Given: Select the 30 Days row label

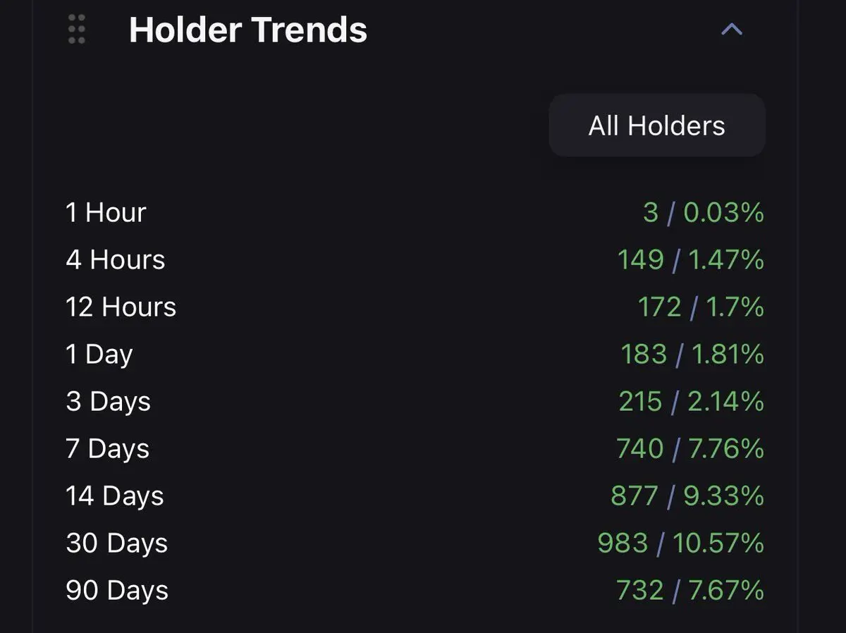Looking at the screenshot, I should [117, 543].
